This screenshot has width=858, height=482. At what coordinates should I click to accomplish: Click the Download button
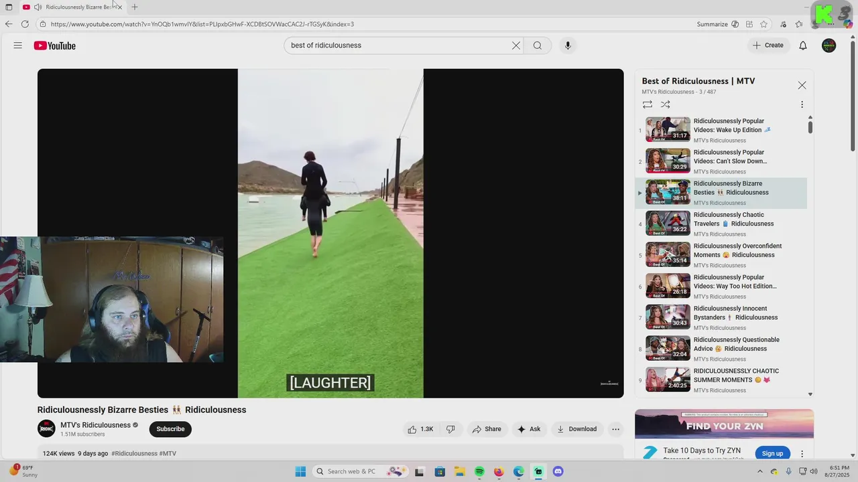[x=576, y=429]
